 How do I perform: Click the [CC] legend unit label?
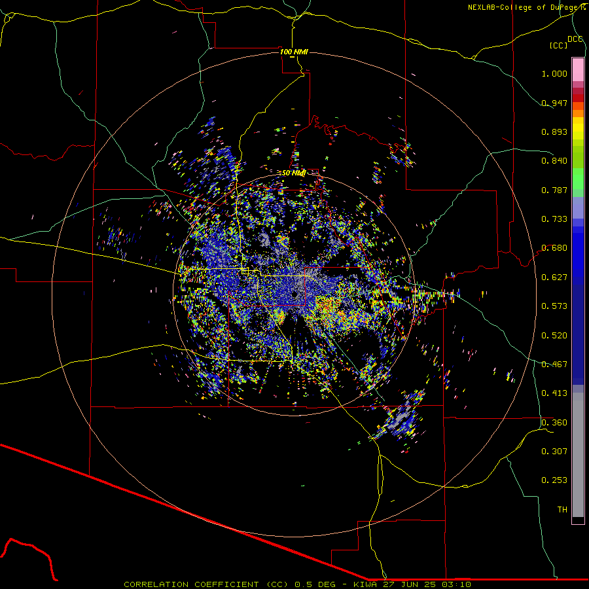[559, 45]
